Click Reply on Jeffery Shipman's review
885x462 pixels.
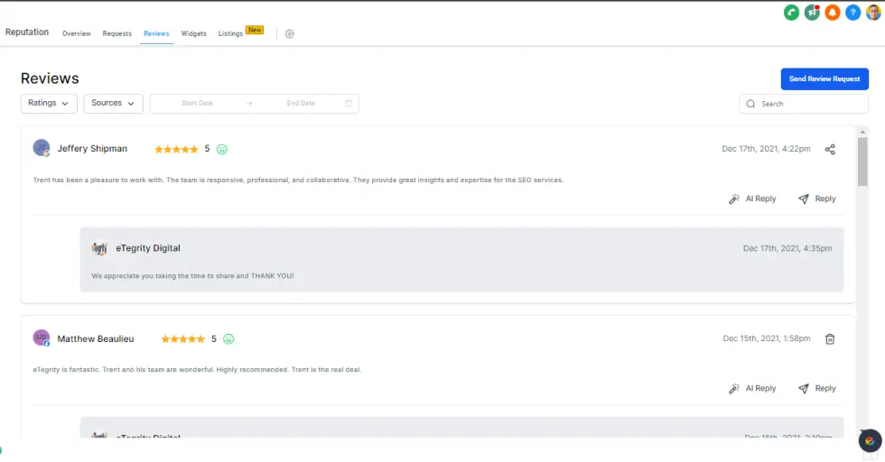816,199
